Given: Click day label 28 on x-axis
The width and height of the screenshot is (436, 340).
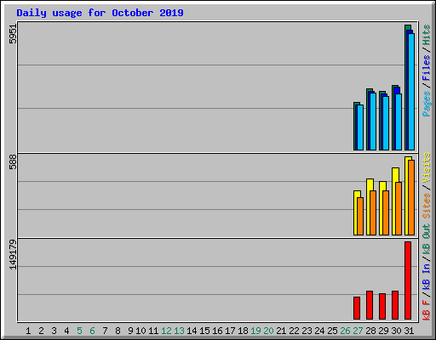Looking at the screenshot, I should [x=370, y=331].
